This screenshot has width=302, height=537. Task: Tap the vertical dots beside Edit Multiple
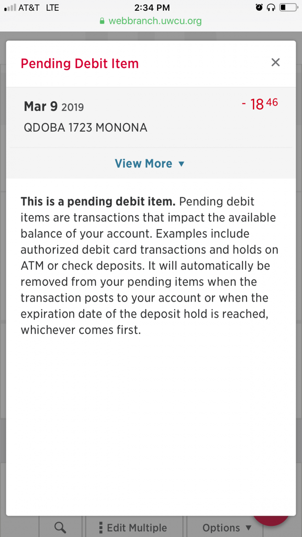101,528
